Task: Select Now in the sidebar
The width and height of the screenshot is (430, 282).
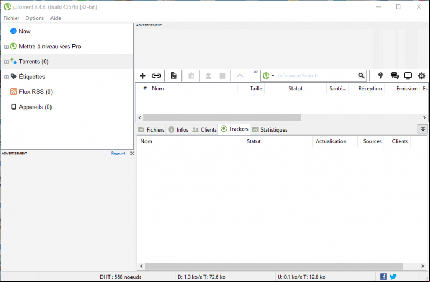Action: coord(24,31)
